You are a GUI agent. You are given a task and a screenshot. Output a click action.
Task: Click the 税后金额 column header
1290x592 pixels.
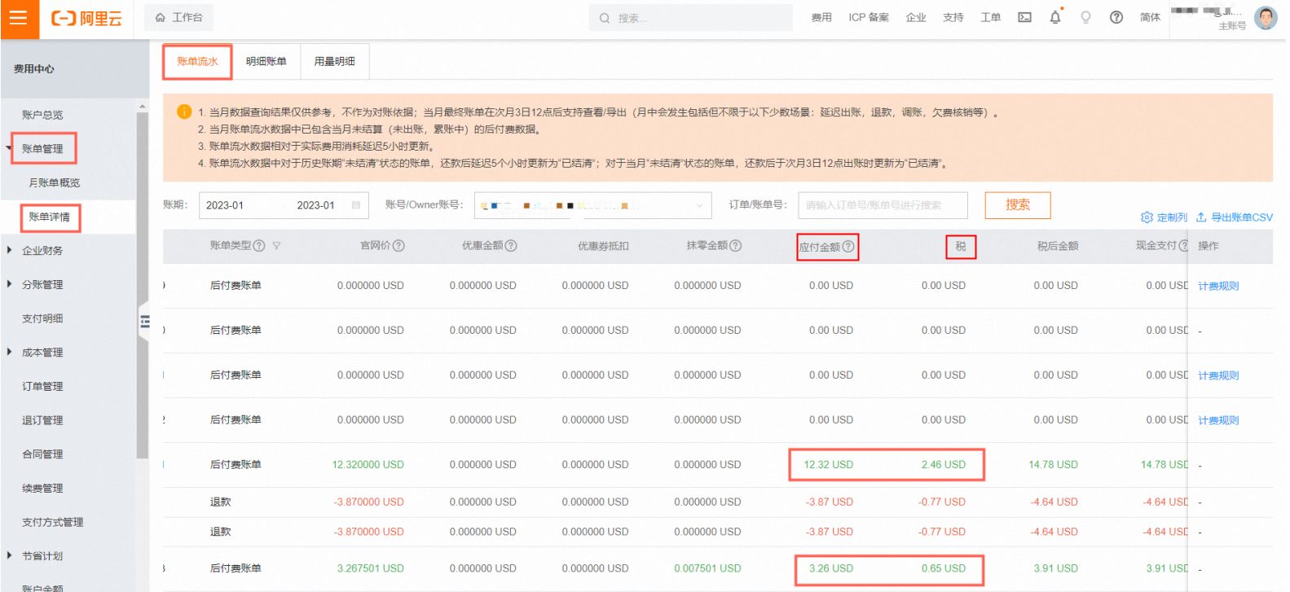tap(1058, 246)
